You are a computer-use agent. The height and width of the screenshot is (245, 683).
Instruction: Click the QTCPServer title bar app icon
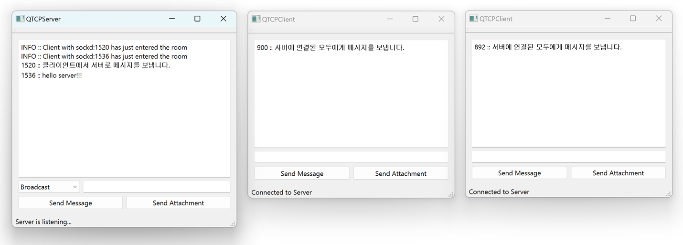(x=20, y=19)
